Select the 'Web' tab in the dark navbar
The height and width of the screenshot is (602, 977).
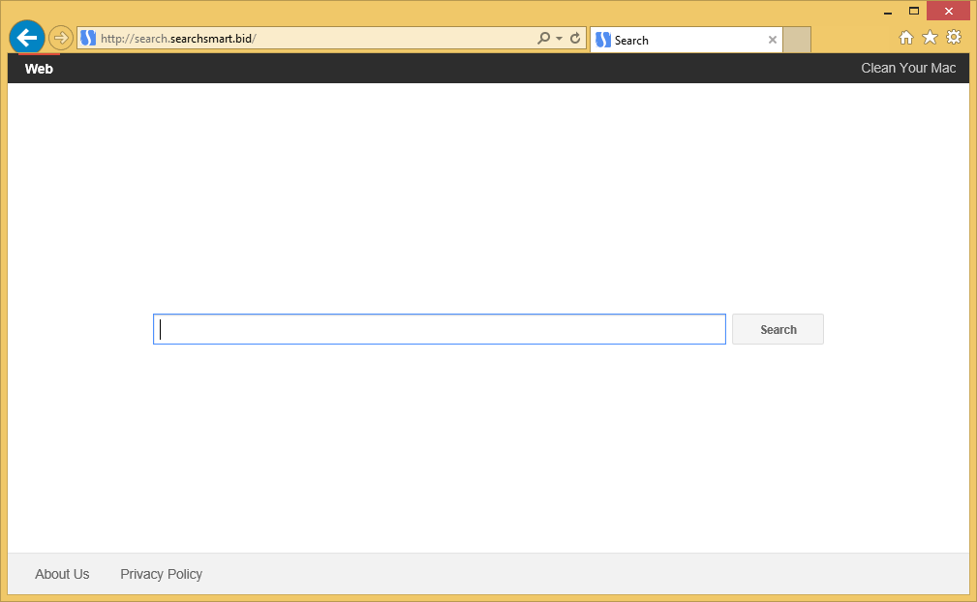(39, 69)
